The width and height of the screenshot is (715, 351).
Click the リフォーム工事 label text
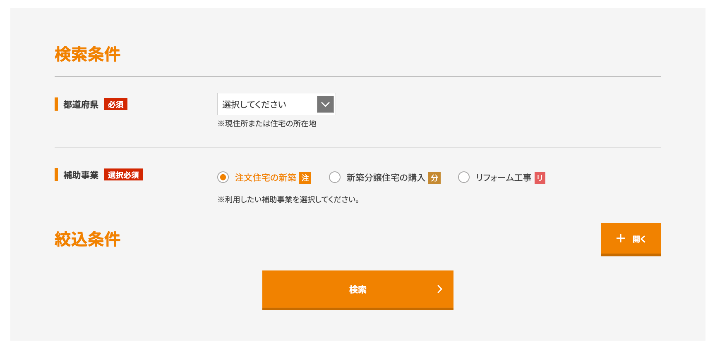click(x=504, y=178)
